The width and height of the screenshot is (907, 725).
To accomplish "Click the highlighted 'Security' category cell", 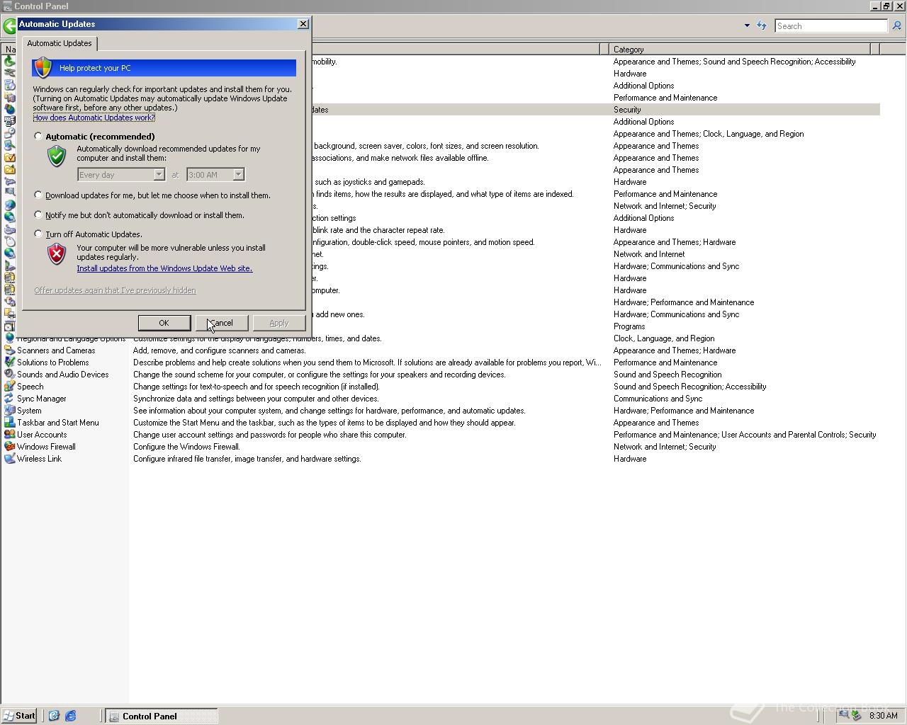I will point(627,110).
